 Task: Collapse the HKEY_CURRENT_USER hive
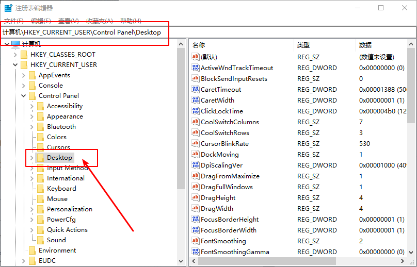[15, 65]
